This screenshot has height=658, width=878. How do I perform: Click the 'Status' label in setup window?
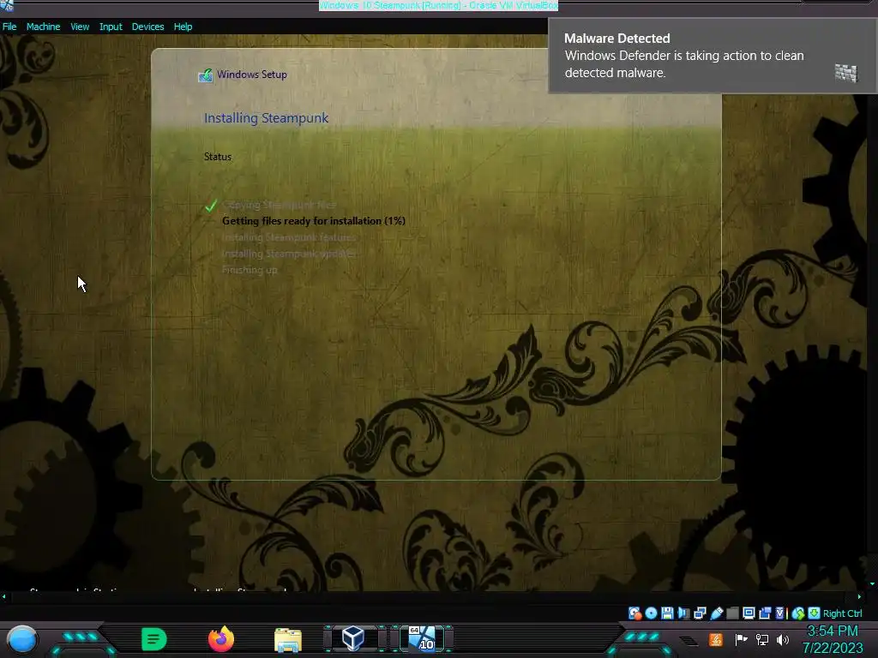point(218,157)
